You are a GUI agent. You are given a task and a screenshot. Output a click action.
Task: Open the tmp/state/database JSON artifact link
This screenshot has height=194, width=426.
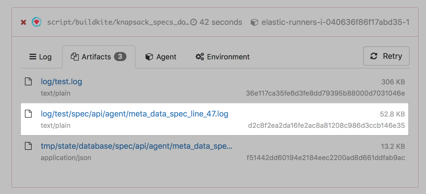coord(136,146)
